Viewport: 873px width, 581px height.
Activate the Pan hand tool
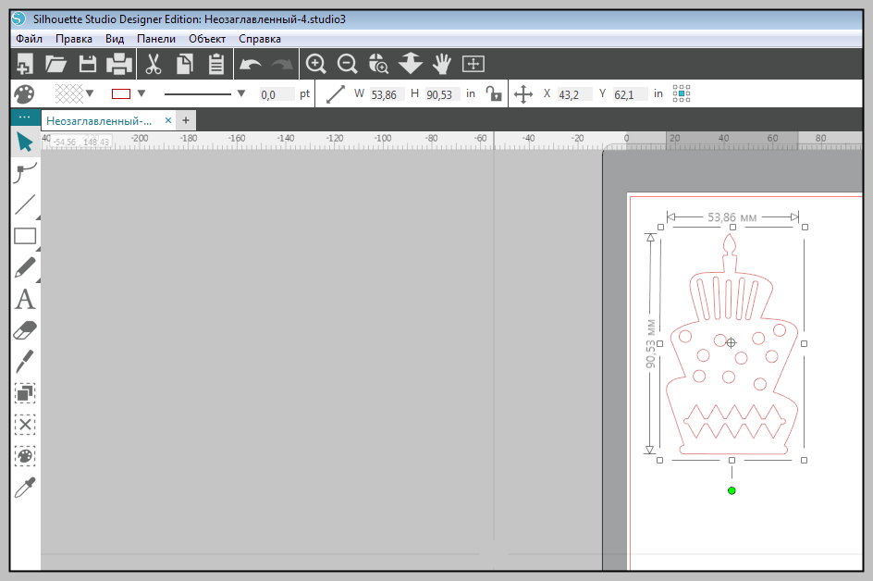click(442, 64)
